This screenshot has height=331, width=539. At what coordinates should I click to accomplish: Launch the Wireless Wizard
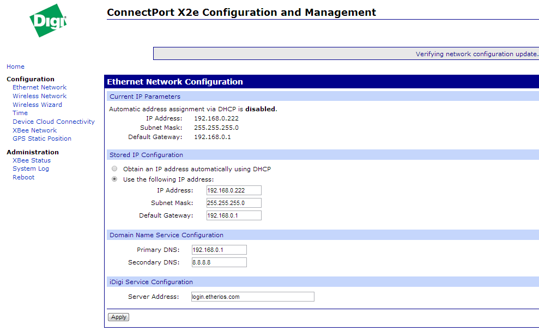pos(37,105)
